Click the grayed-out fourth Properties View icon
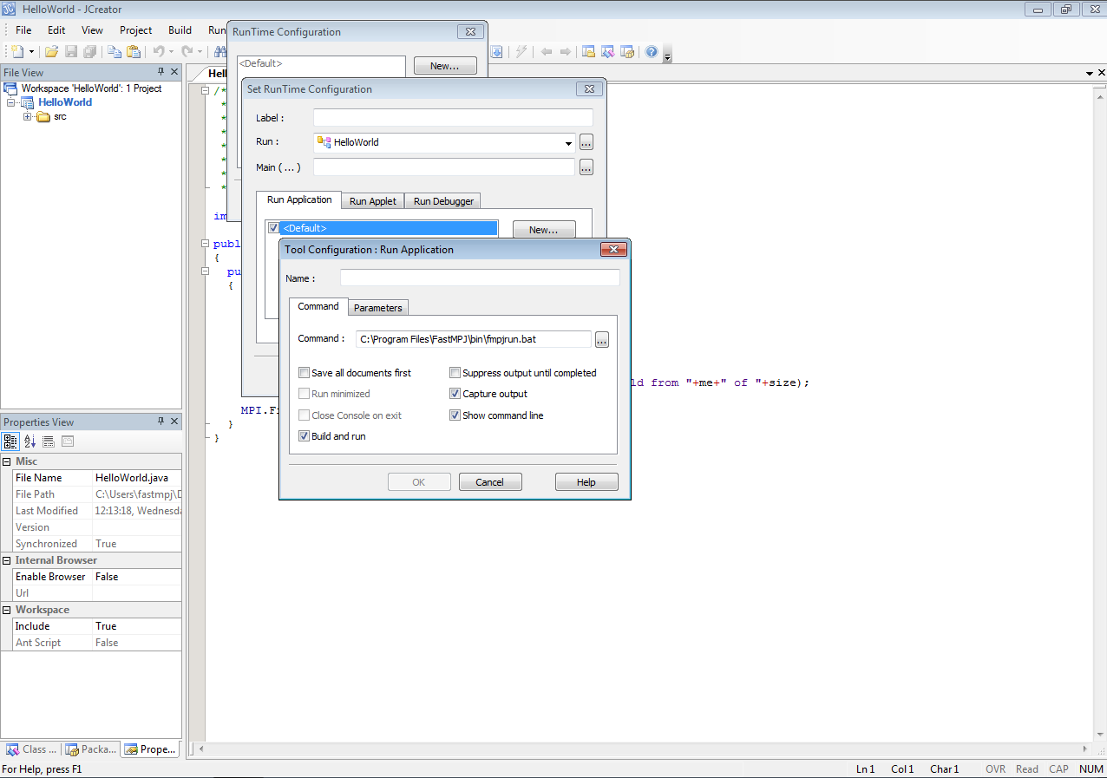1107x778 pixels. pos(68,441)
